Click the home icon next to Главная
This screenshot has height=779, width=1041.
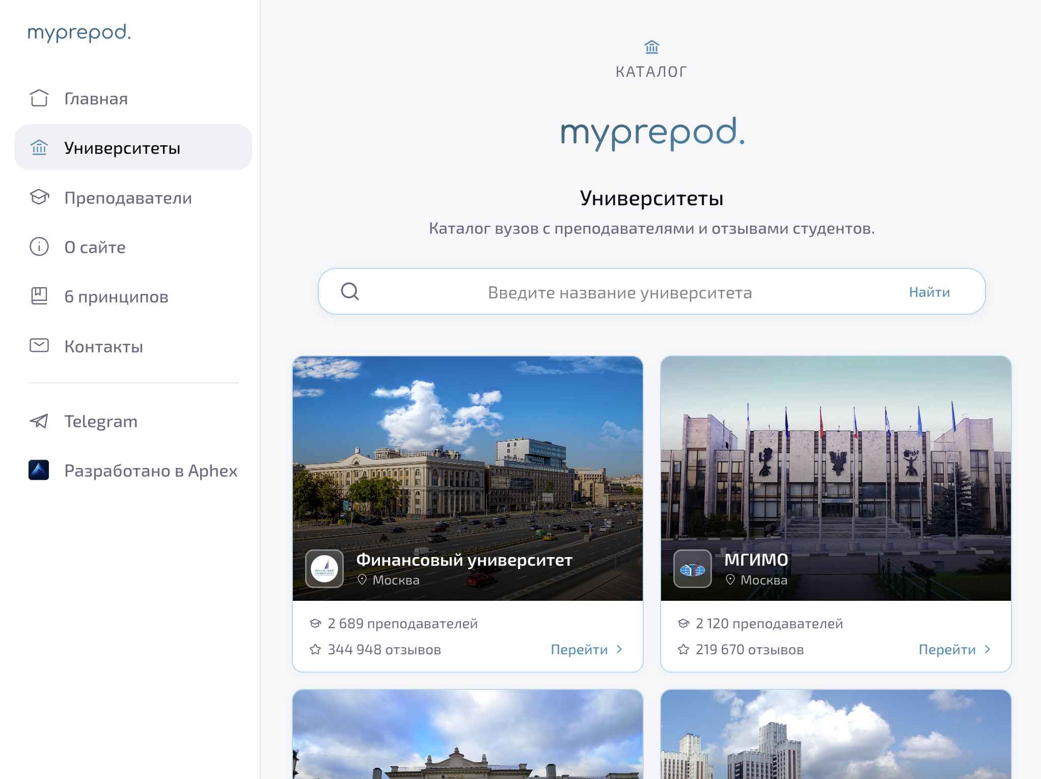(39, 98)
